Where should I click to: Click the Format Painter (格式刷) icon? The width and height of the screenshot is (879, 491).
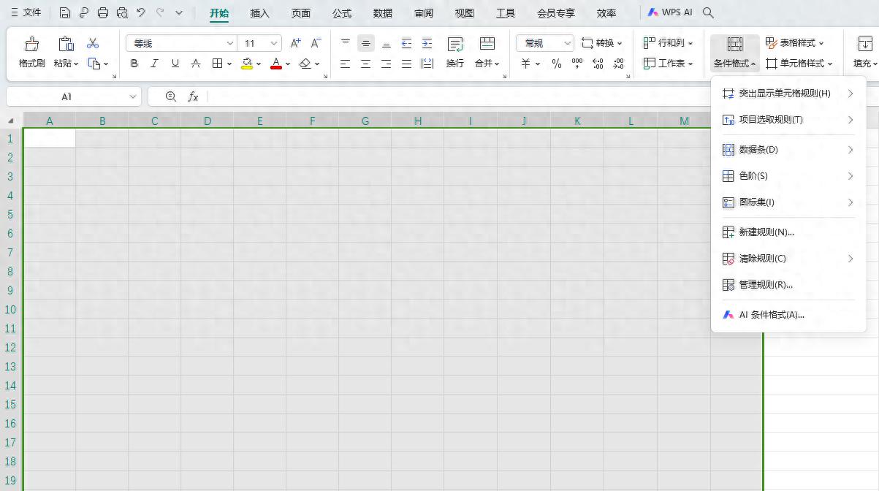click(31, 44)
